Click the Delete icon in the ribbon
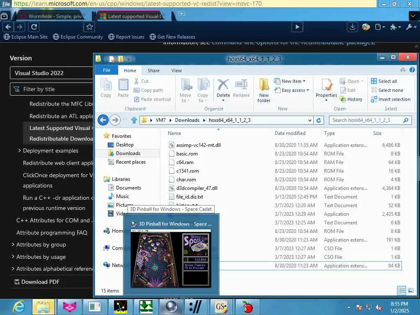Viewport: 420px width, 315px height. point(223,89)
